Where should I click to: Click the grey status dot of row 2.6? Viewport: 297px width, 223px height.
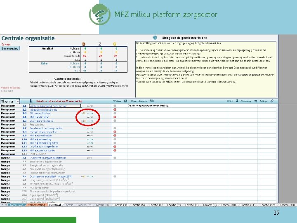click(115, 176)
